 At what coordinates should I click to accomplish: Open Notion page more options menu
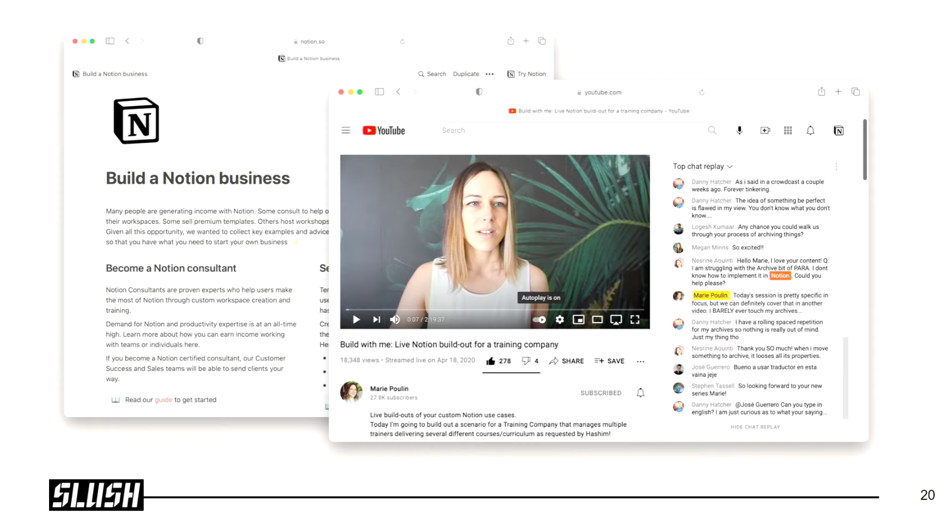(x=490, y=74)
